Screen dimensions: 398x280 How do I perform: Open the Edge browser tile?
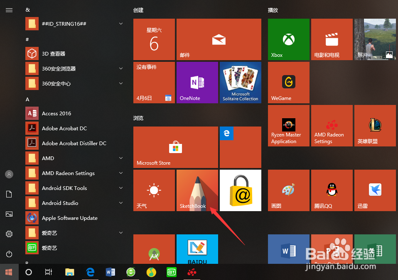coord(241,147)
